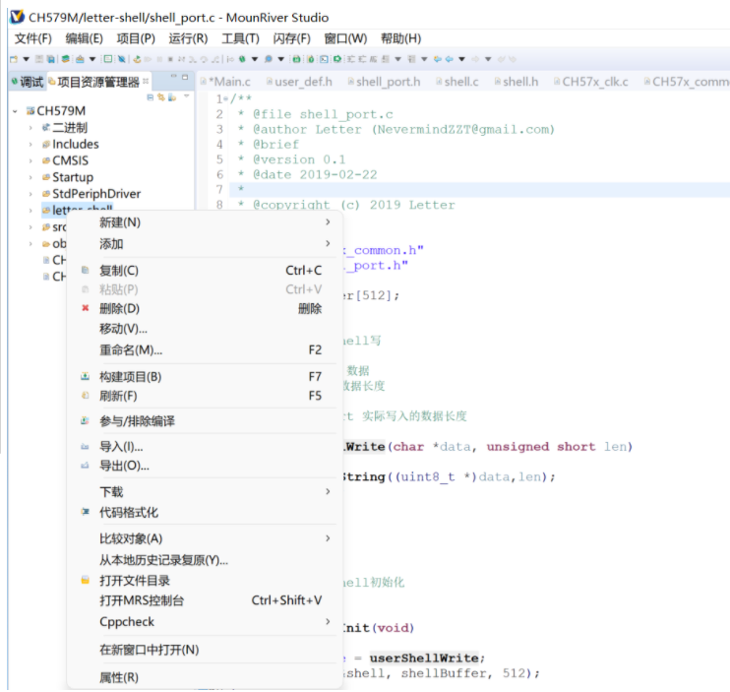Open the 新建(N) submenu
Image resolution: width=730 pixels, height=692 pixels.
(x=205, y=222)
